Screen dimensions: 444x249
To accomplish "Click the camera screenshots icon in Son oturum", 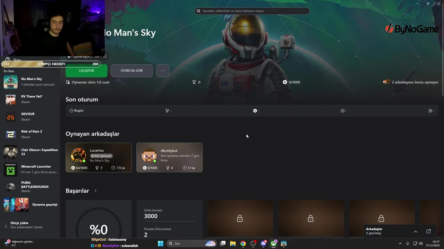I will tap(343, 111).
